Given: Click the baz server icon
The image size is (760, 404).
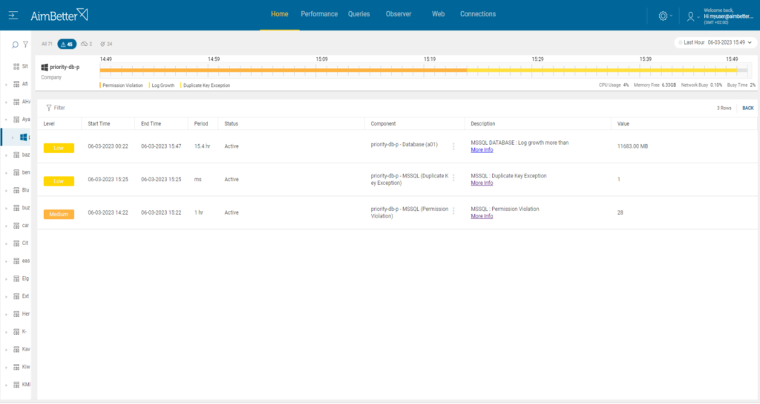Looking at the screenshot, I should coord(16,155).
